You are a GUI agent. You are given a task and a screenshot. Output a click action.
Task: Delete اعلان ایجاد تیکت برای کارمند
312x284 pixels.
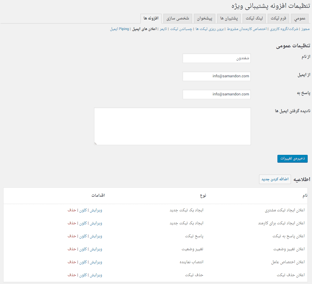click(x=72, y=223)
